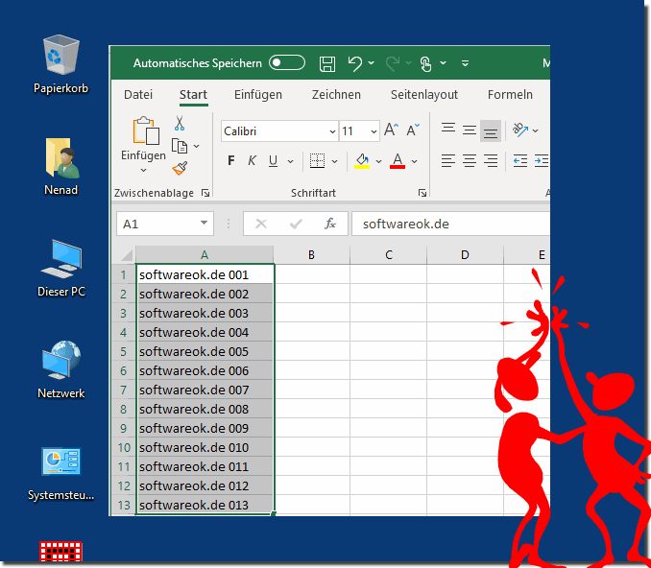Toggle underline U formatting

[x=273, y=161]
